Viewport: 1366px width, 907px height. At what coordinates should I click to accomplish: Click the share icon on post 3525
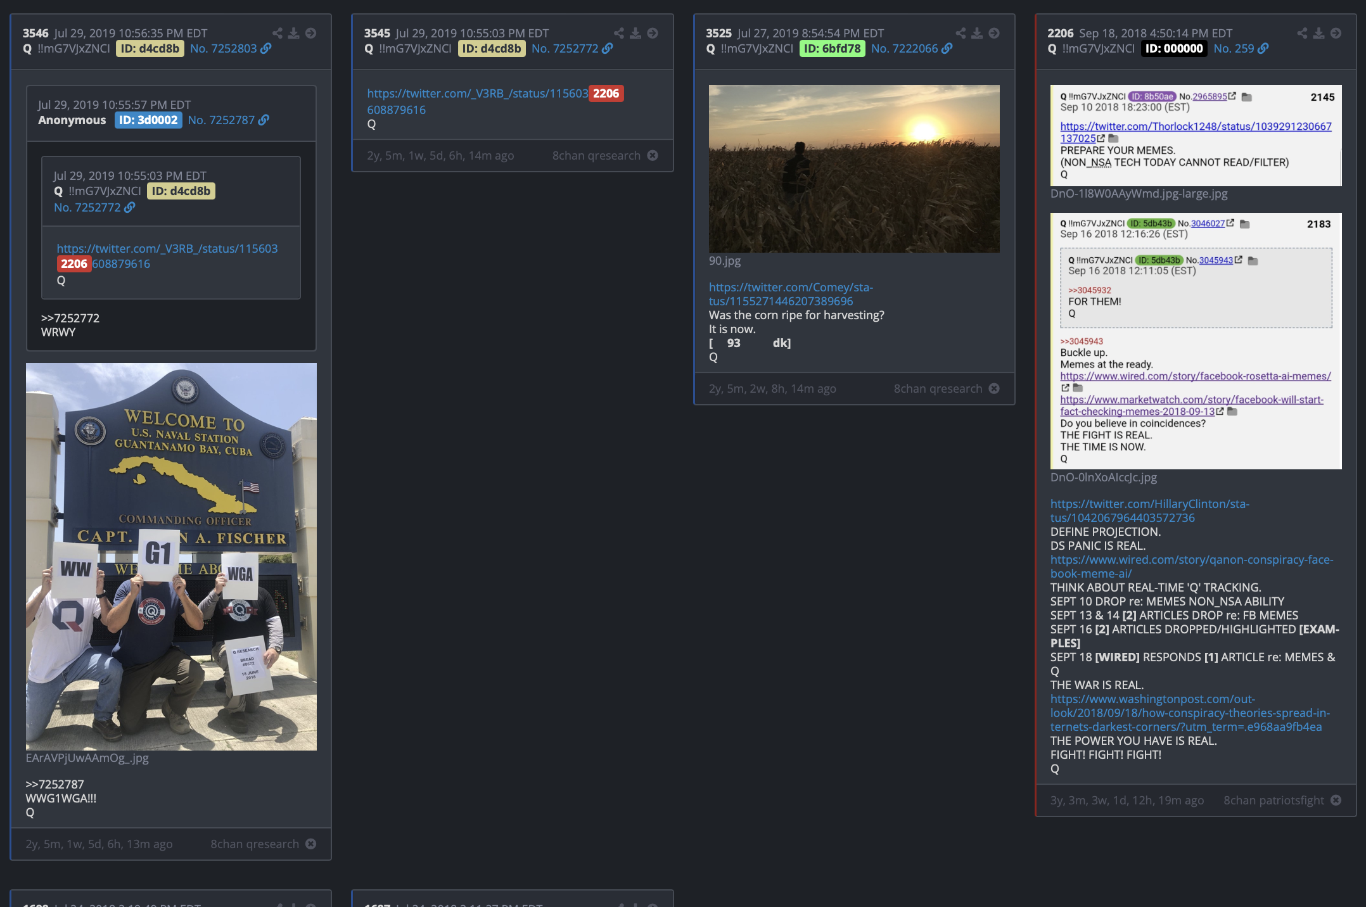961,33
